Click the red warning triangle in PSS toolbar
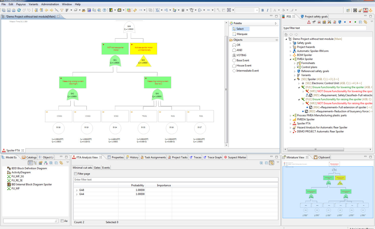The height and width of the screenshot is (229, 375). click(x=309, y=22)
